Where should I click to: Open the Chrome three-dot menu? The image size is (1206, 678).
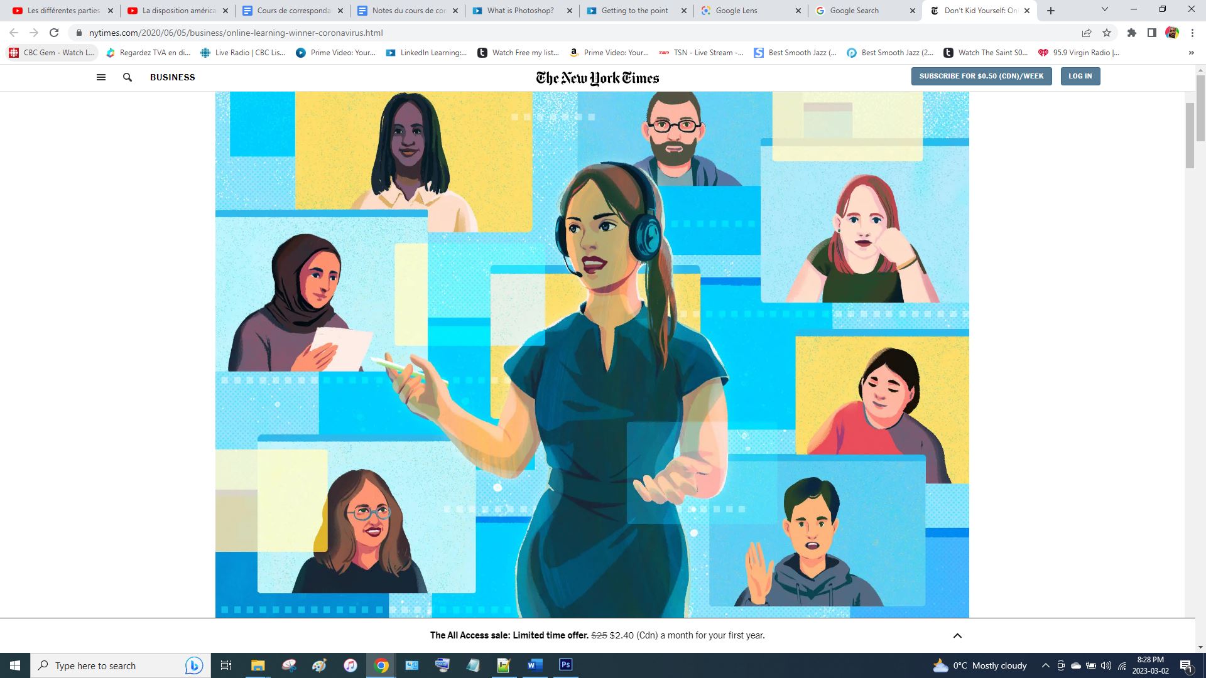tap(1192, 33)
